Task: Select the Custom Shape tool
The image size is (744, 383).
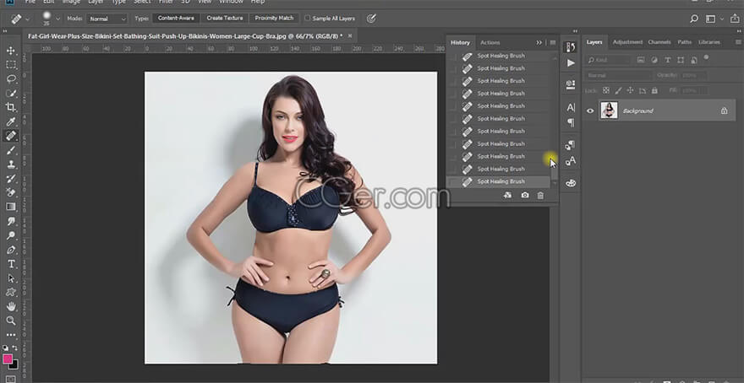Action: pos(11,292)
